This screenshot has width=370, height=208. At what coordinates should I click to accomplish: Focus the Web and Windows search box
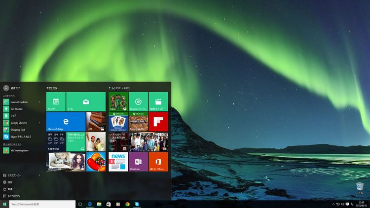42,204
